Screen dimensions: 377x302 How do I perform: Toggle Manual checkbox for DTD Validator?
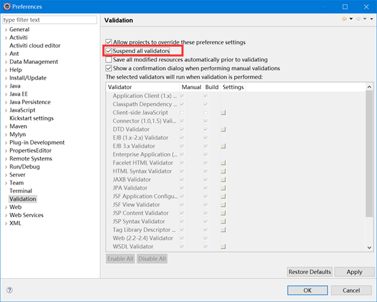pyautogui.click(x=182, y=129)
